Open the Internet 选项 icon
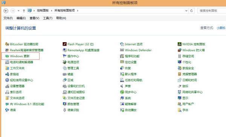The image size is (226, 137). click(122, 44)
